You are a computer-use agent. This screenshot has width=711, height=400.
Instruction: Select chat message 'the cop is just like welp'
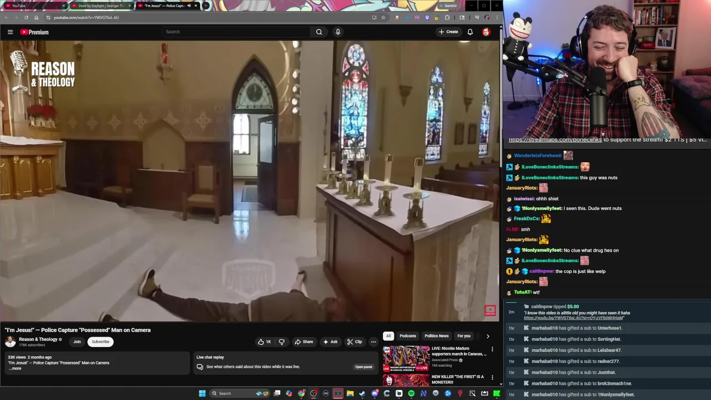[x=580, y=271]
